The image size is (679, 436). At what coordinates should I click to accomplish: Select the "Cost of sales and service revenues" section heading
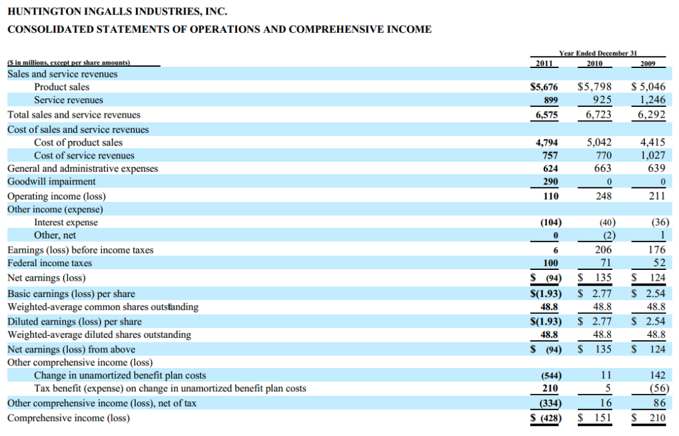coord(78,130)
